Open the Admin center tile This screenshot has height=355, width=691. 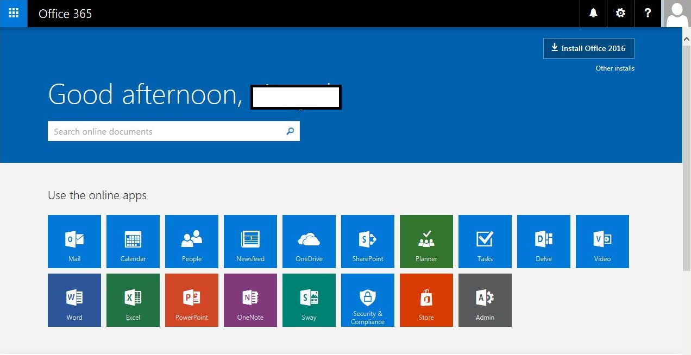tap(485, 300)
